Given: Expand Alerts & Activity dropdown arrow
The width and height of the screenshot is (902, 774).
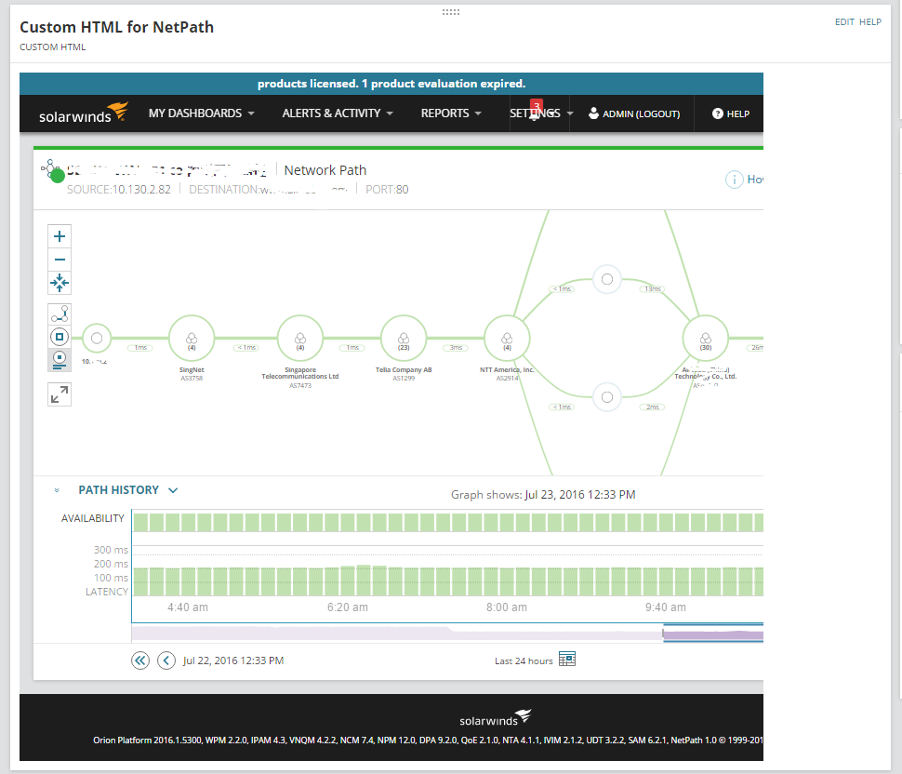Looking at the screenshot, I should [x=390, y=113].
